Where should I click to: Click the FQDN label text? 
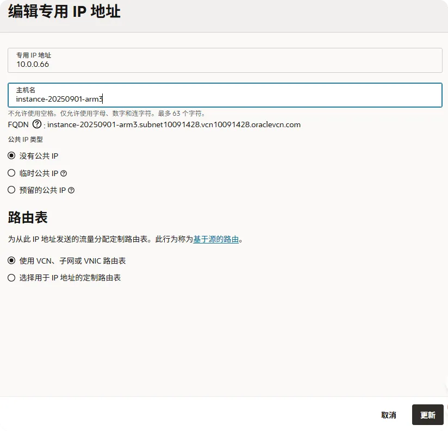[18, 125]
